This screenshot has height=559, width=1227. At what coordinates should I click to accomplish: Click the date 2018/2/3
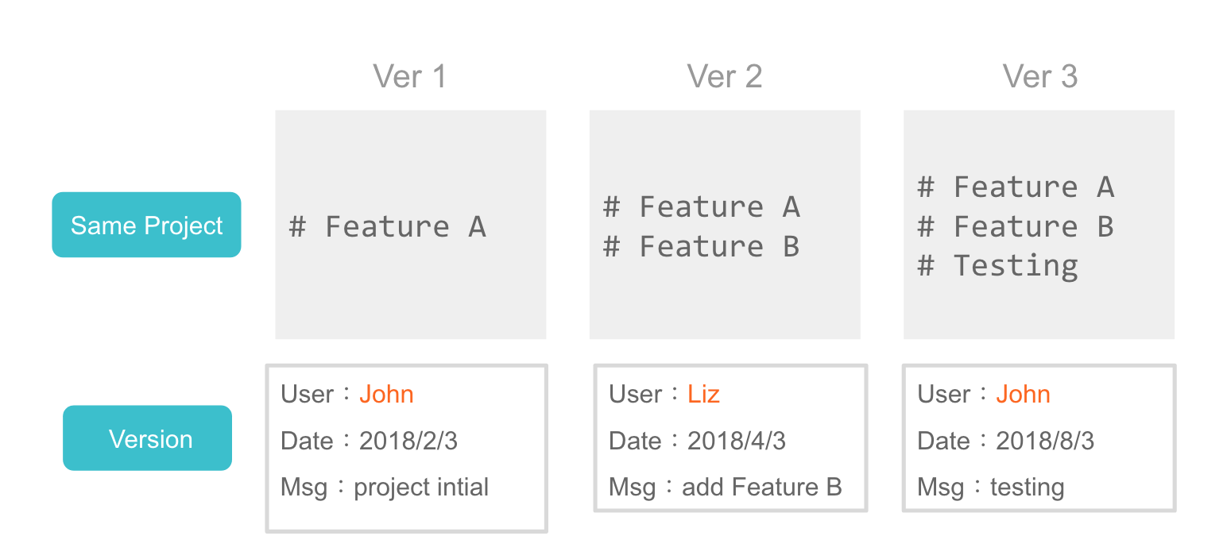pyautogui.click(x=408, y=441)
